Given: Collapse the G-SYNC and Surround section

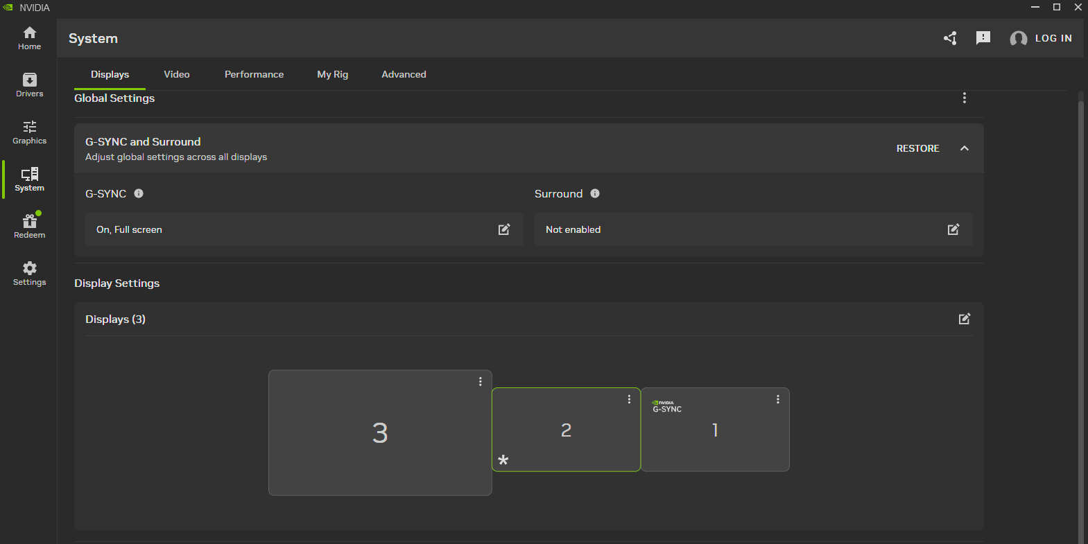Looking at the screenshot, I should (964, 148).
